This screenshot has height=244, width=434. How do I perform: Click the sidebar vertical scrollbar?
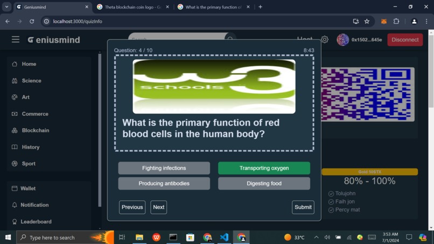coord(100,130)
